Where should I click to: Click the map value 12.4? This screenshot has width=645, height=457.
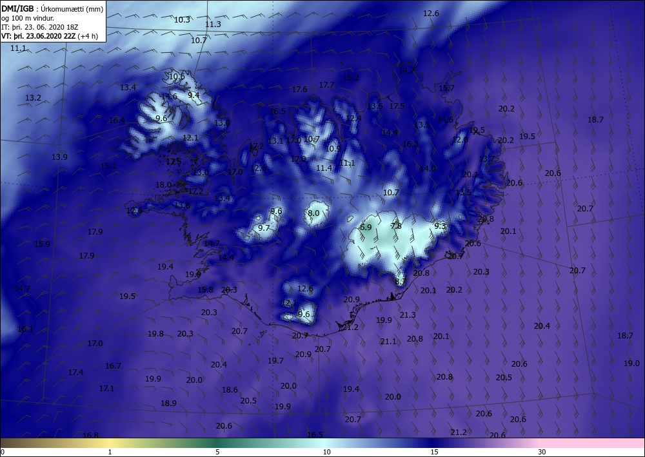click(353, 119)
